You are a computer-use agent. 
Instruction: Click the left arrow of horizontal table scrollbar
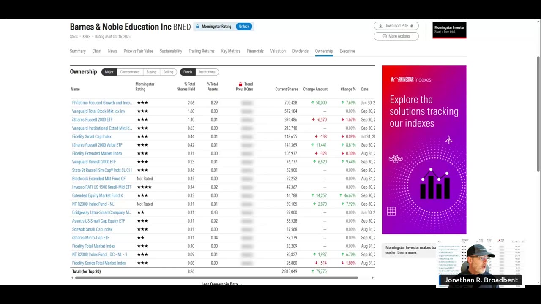click(72, 278)
